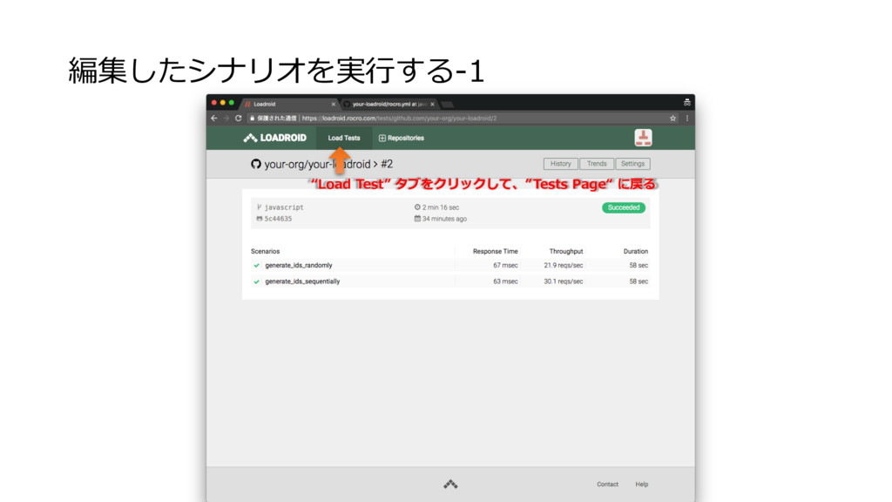892x502 pixels.
Task: Select the generate_ids_sequentially scenario
Action: click(302, 282)
